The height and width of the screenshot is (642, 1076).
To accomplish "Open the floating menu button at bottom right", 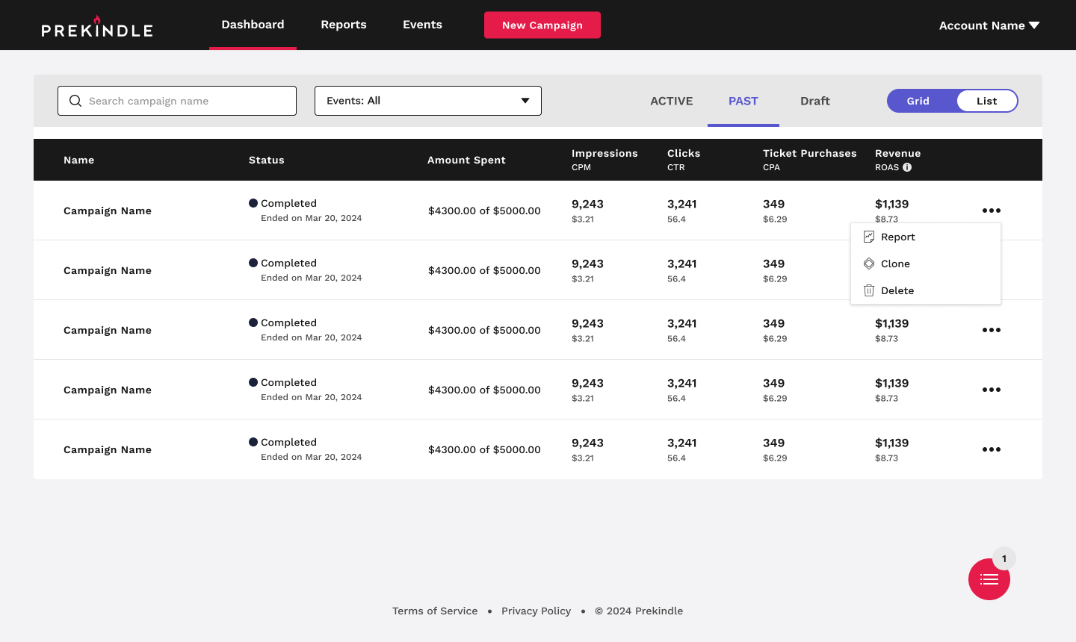I will coord(989,579).
